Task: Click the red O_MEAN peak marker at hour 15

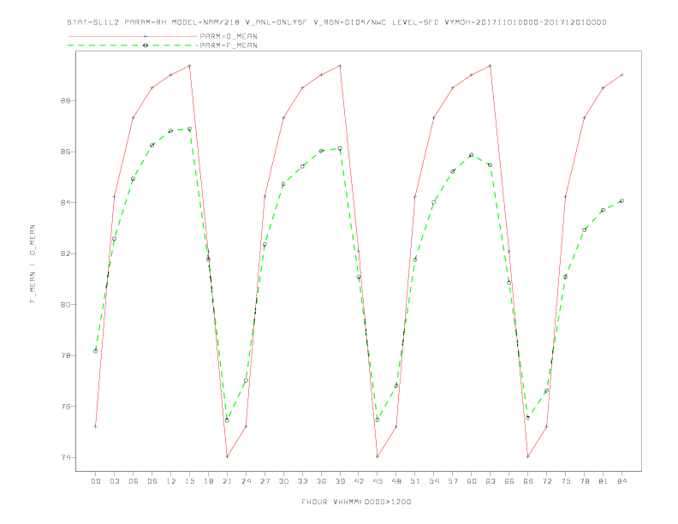Action: [x=189, y=66]
